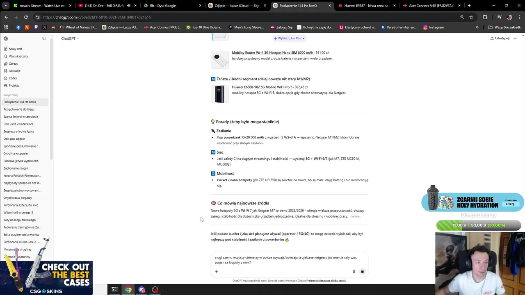525x295 pixels.
Task: Open chat Szansa śmierci w samolocie
Action: (21, 117)
